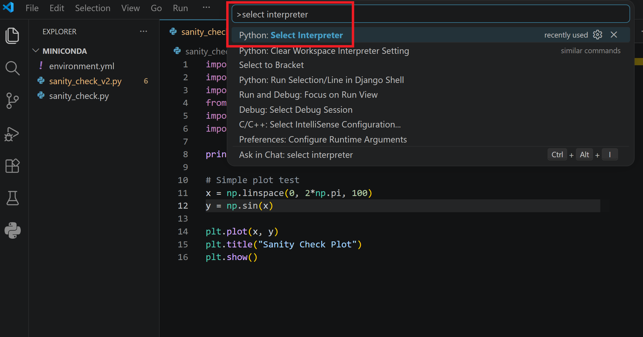The height and width of the screenshot is (337, 643).
Task: Click line number 12 in the gutter
Action: 183,206
